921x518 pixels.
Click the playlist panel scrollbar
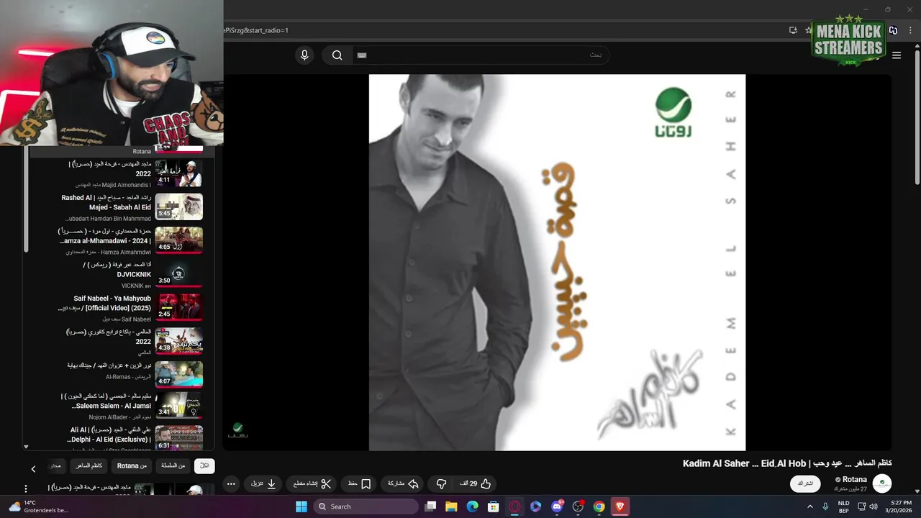click(26, 200)
